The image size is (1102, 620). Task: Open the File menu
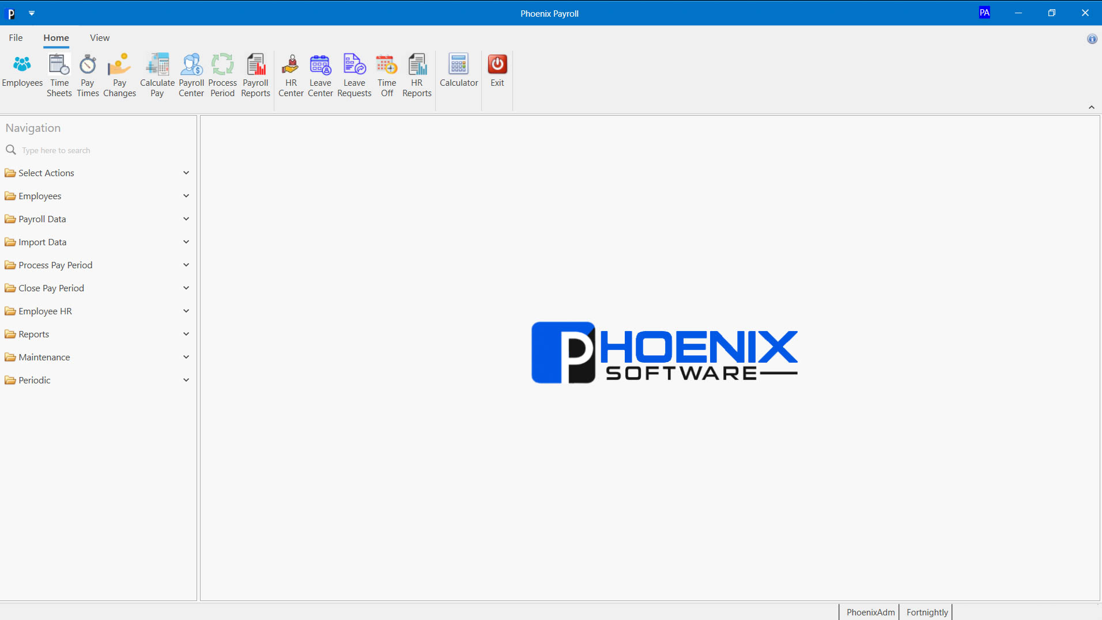click(x=16, y=38)
